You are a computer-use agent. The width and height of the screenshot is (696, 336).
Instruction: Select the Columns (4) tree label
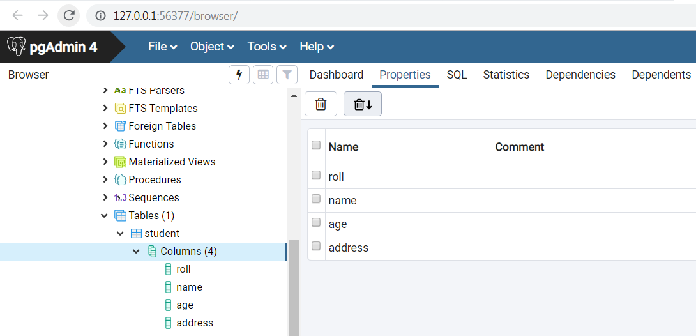tap(188, 252)
